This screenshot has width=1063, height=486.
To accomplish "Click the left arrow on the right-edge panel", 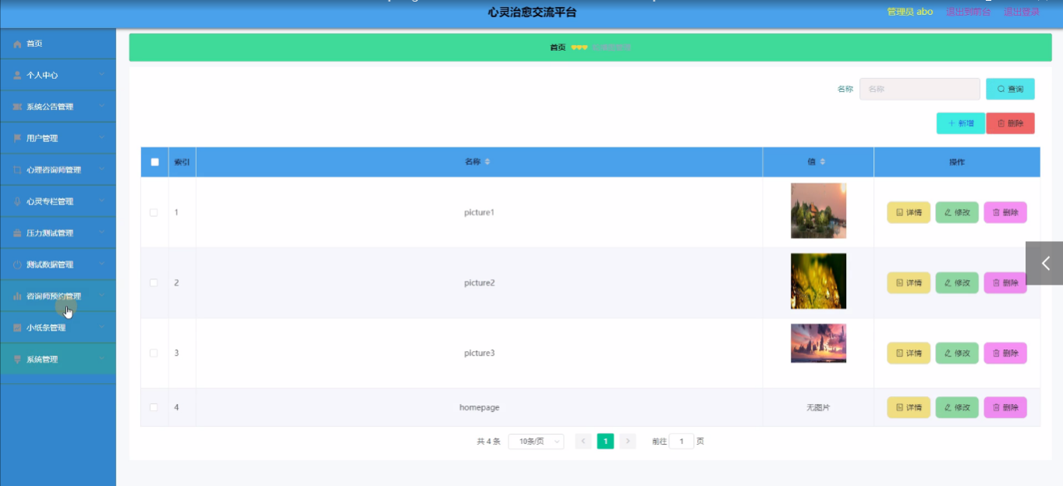I will 1045,264.
